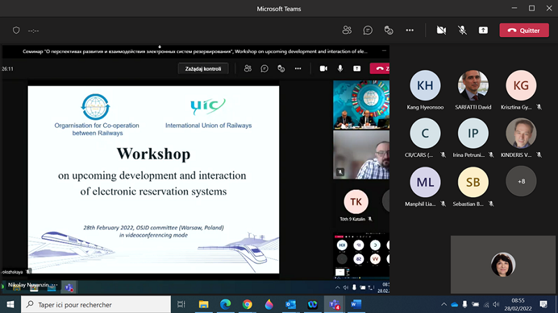Open Task View on the taskbar
This screenshot has width=558, height=313.
point(181,305)
